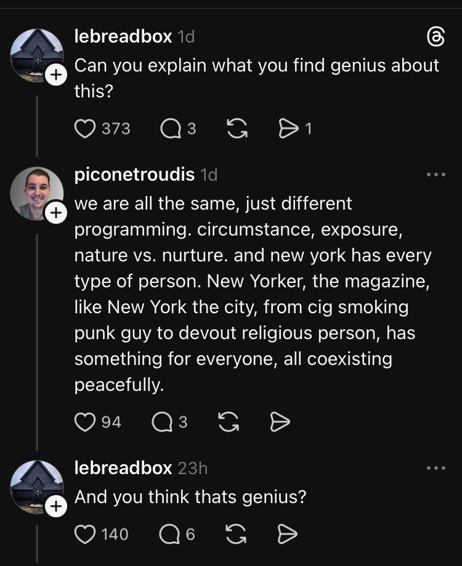Open more options for piconetroudis's reply
Viewport: 462px width, 566px height.
(x=436, y=175)
